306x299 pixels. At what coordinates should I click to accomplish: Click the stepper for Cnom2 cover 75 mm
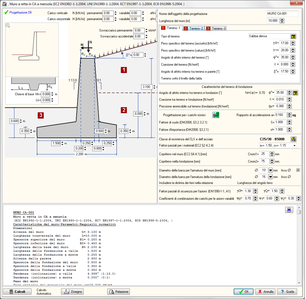click(x=272, y=161)
